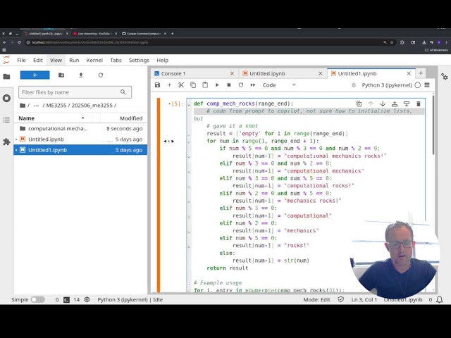Refresh the file browser list
This screenshot has height=338, width=451.
click(x=100, y=75)
